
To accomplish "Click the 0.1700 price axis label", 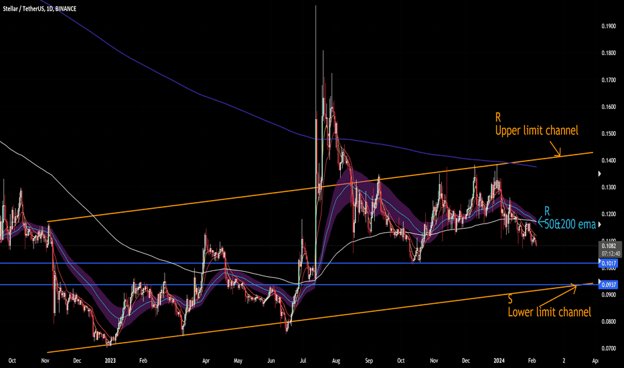I will (609, 80).
